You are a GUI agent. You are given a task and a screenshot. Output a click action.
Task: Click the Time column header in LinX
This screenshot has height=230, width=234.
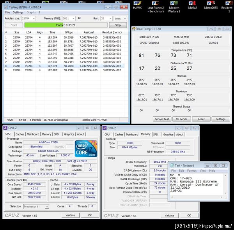point(52,32)
